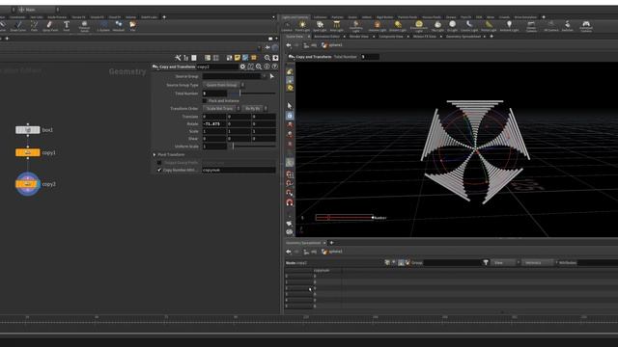
Task: Open the Rigid Bodies shelf tab
Action: [x=384, y=17]
